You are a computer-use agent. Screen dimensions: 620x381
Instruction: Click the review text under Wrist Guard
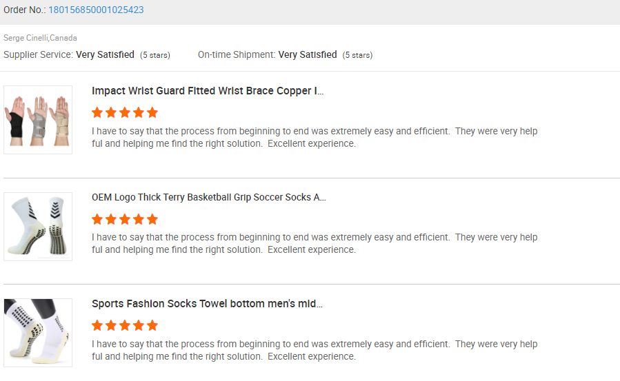(x=314, y=138)
